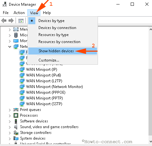The height and width of the screenshot is (146, 152).
Task: Select WAN Miniport (PPPOE) device
Action: 46,92
